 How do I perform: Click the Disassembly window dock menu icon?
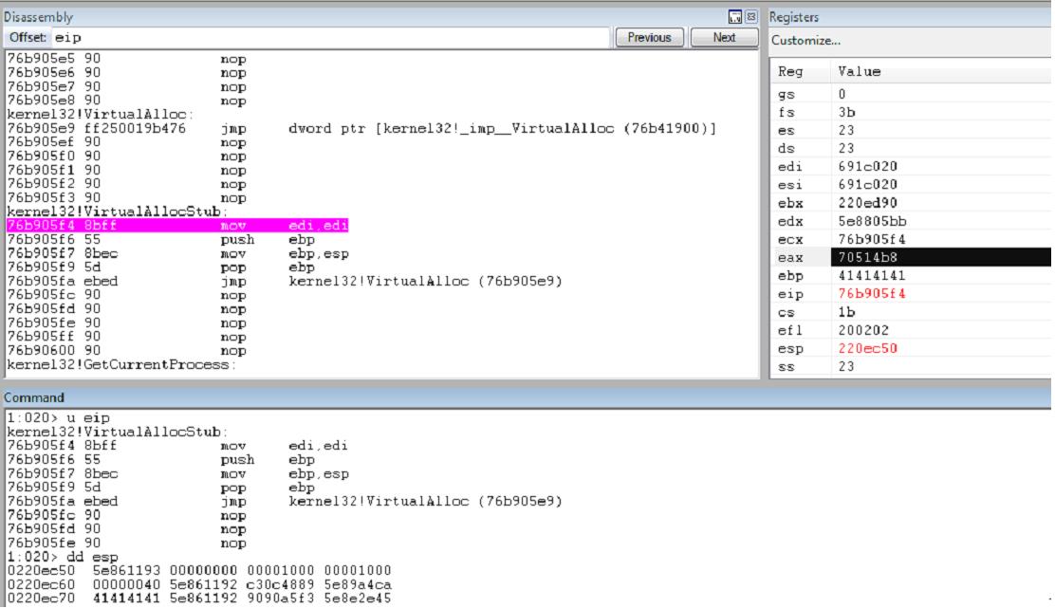[735, 17]
